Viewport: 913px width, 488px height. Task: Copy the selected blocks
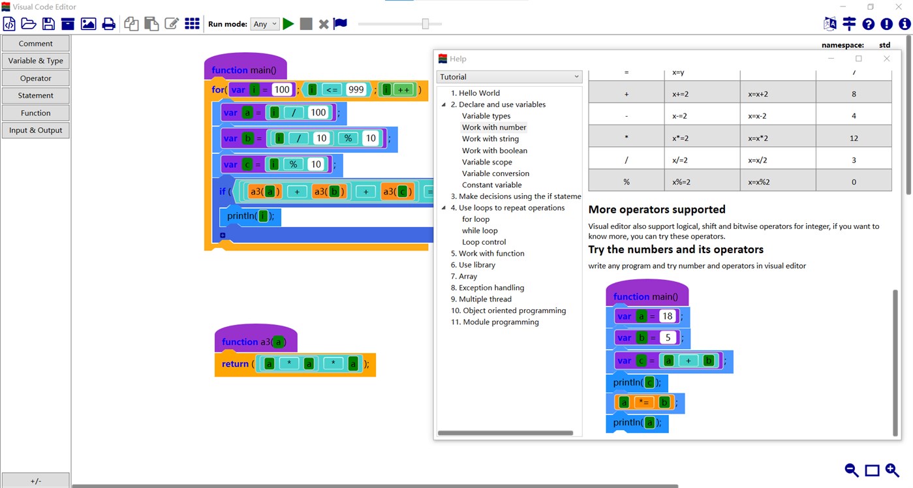(x=130, y=23)
